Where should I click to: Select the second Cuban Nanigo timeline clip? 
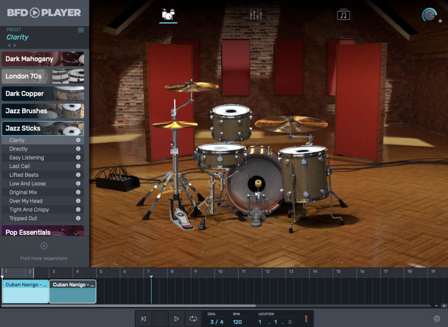click(x=72, y=291)
